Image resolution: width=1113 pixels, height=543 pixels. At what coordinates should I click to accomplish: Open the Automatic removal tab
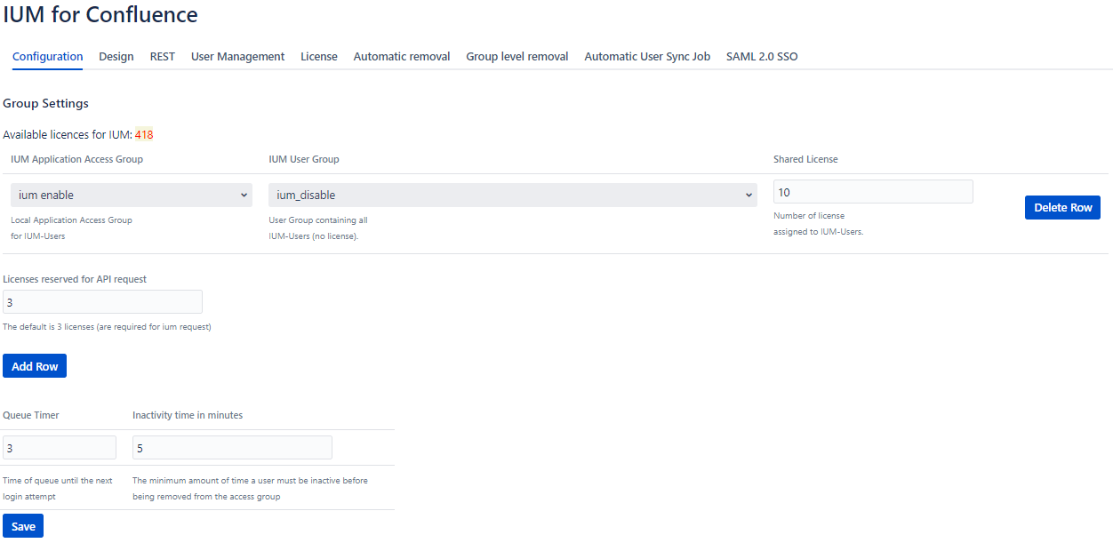pyautogui.click(x=401, y=56)
